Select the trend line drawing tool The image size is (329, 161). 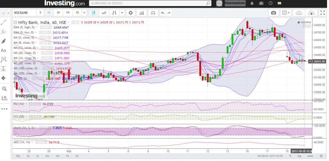tap(4, 22)
